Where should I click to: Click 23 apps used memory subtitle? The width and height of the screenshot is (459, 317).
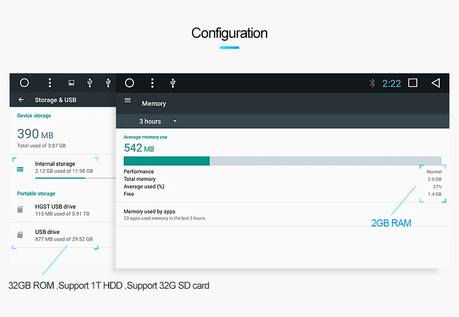(x=164, y=218)
